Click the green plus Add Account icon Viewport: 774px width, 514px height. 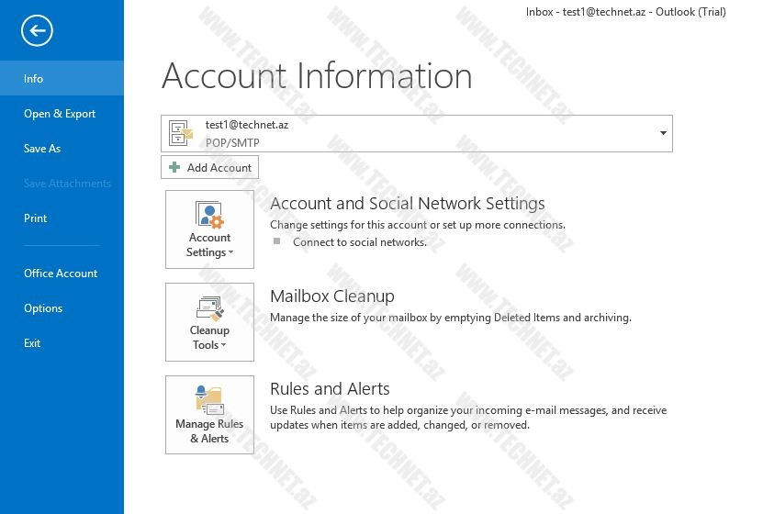174,168
